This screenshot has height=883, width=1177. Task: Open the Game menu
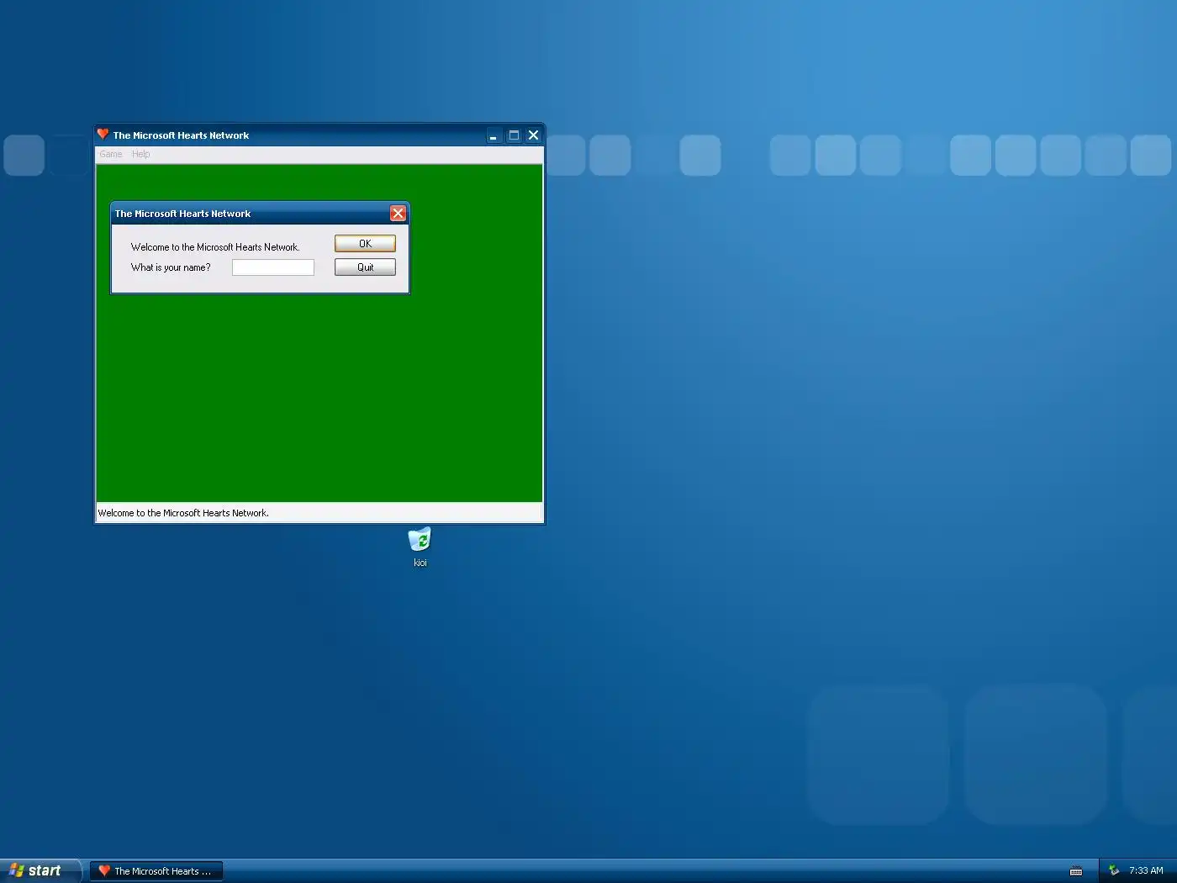(110, 154)
